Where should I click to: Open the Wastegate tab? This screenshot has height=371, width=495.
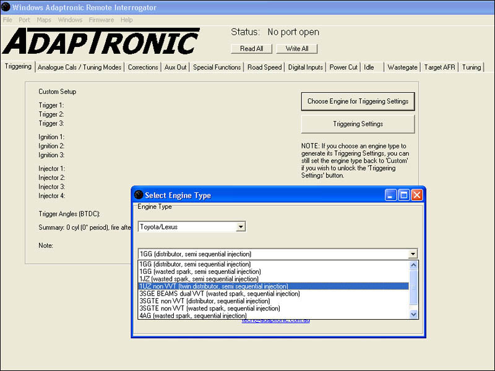coord(402,67)
